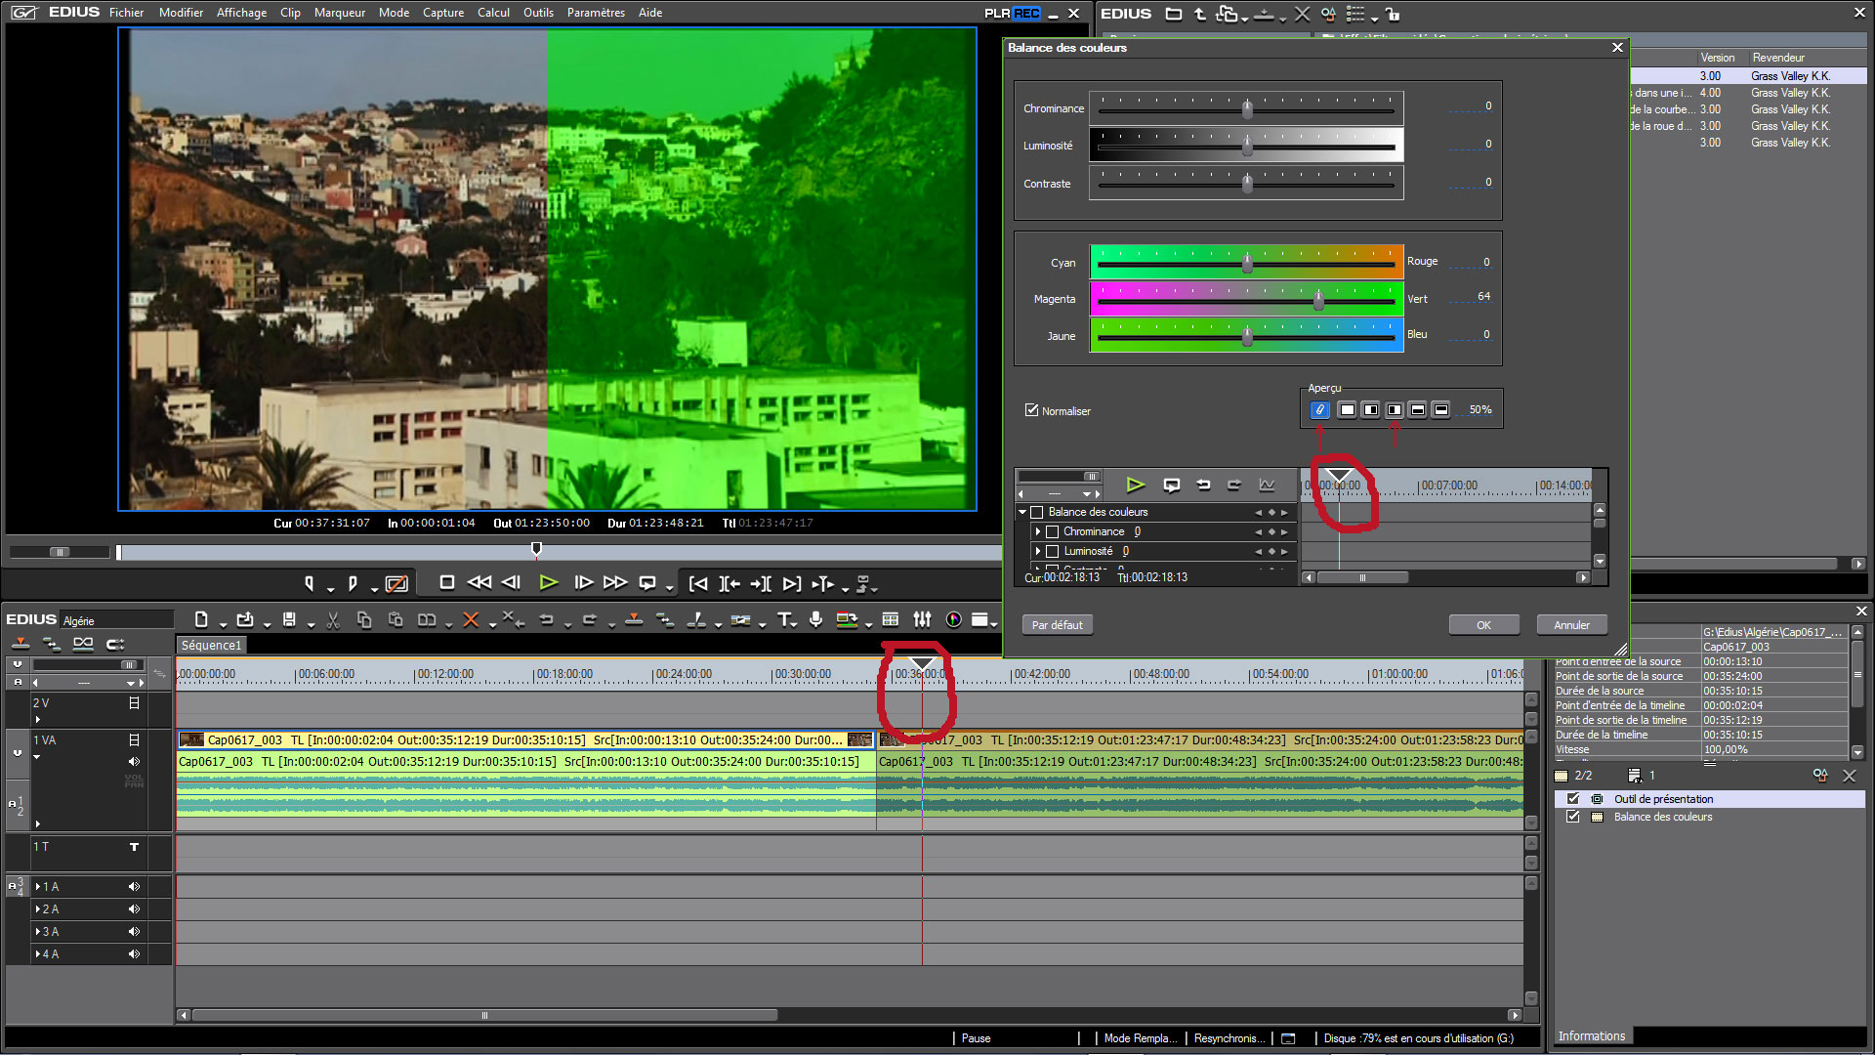Uncheck Outil de présentation effect

[x=1573, y=799]
